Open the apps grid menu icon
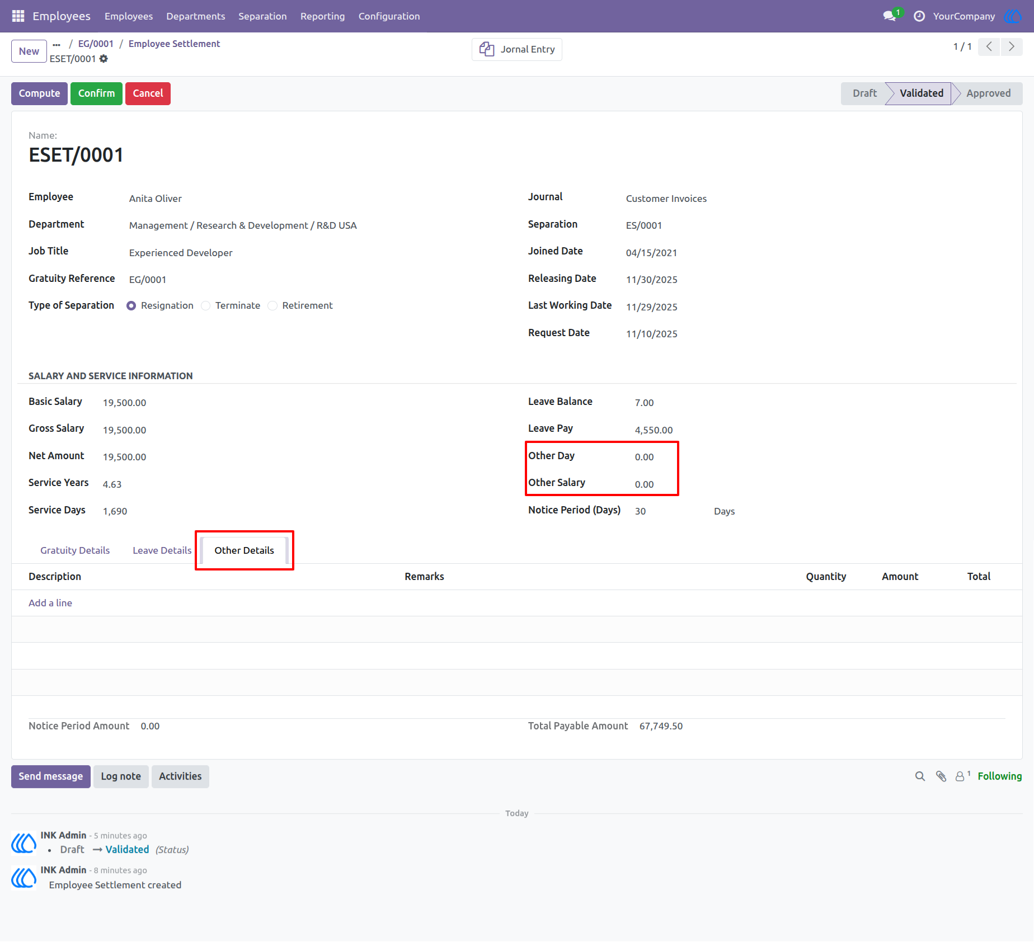This screenshot has height=943, width=1034. pos(18,16)
